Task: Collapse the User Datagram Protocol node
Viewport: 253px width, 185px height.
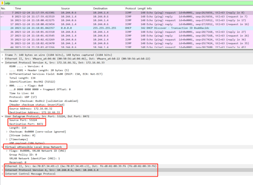Action: click(x=2, y=116)
